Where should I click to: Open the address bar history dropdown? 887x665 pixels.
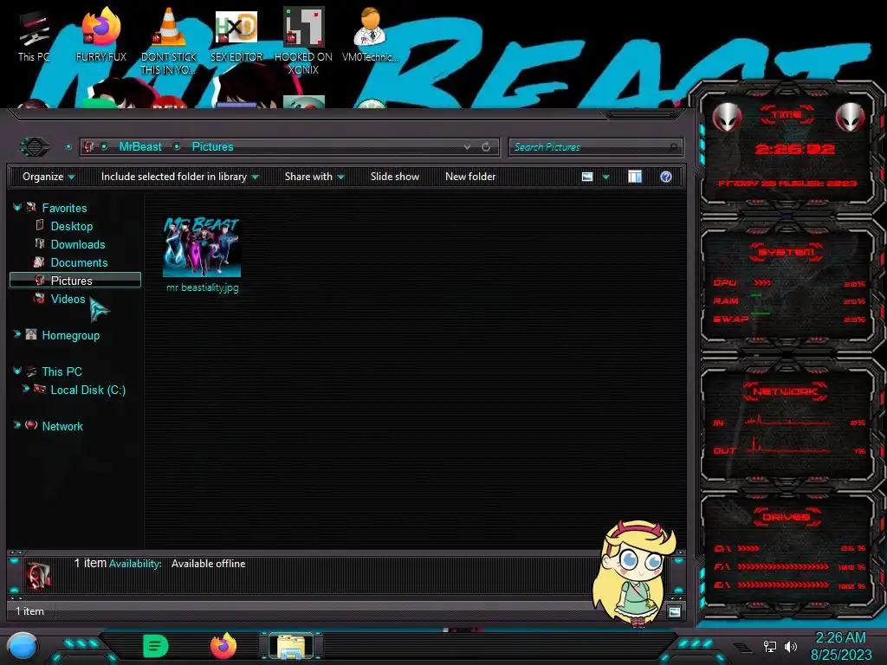coord(467,147)
